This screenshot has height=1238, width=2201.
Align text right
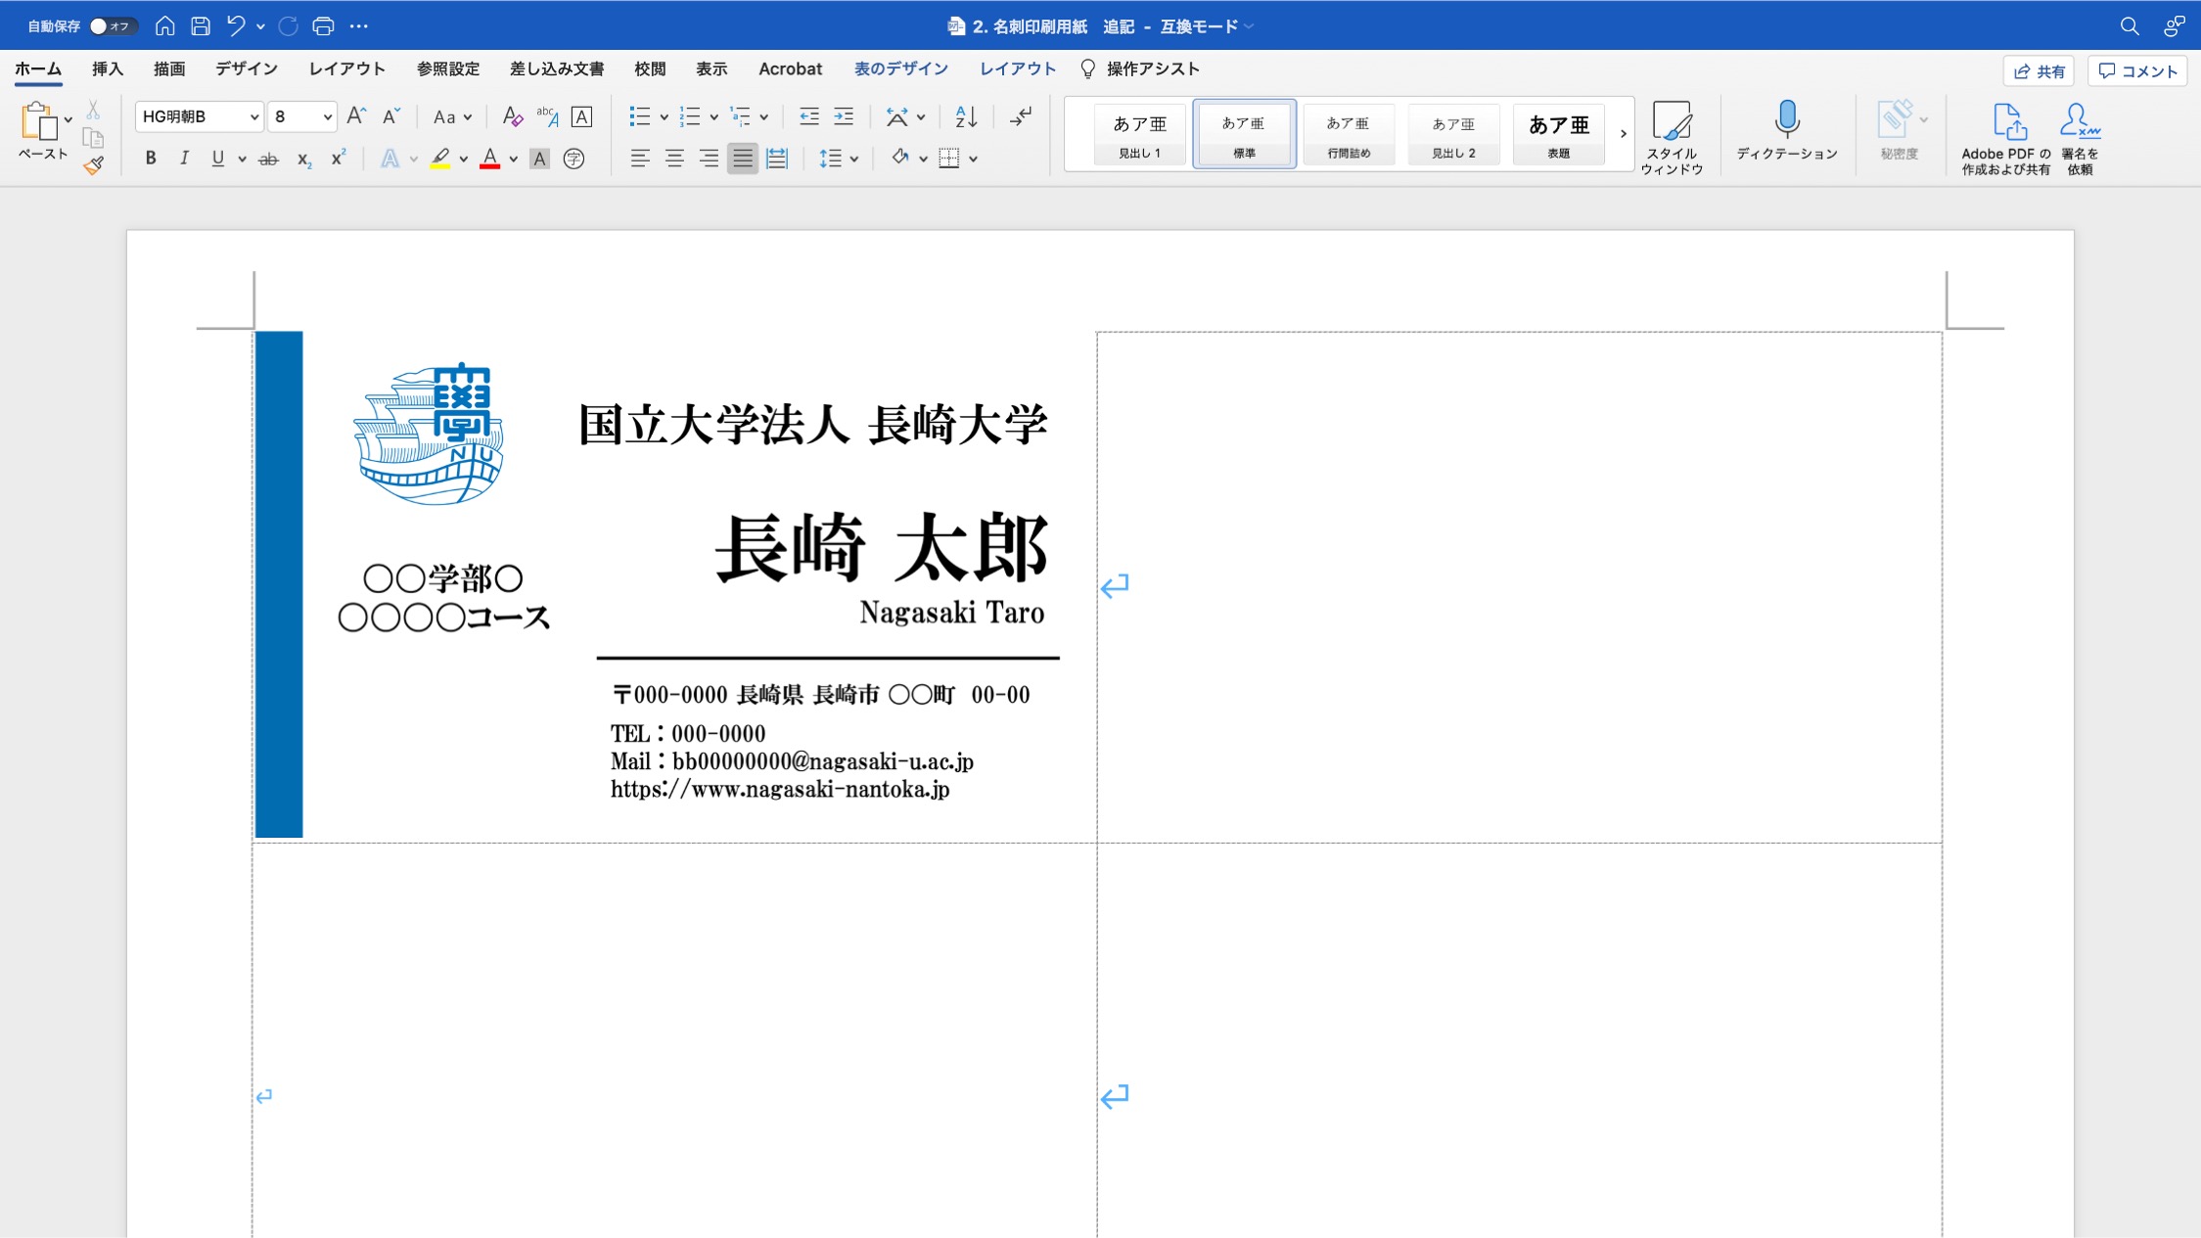pos(709,159)
